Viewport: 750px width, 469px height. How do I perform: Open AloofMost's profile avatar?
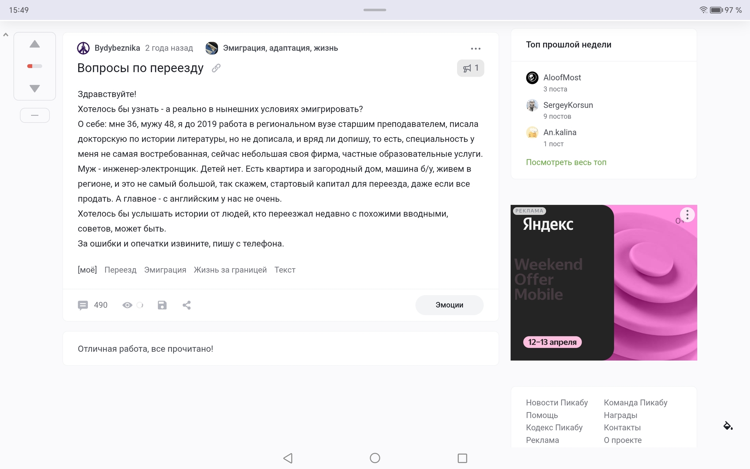532,78
